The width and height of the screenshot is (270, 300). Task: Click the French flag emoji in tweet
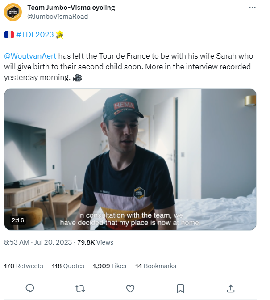coord(9,34)
